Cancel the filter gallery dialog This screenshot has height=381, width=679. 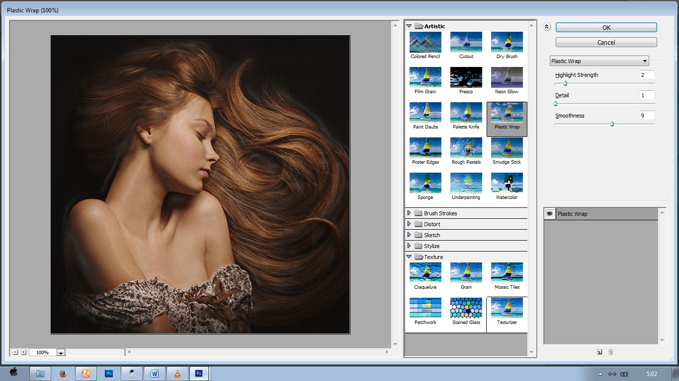pos(606,42)
